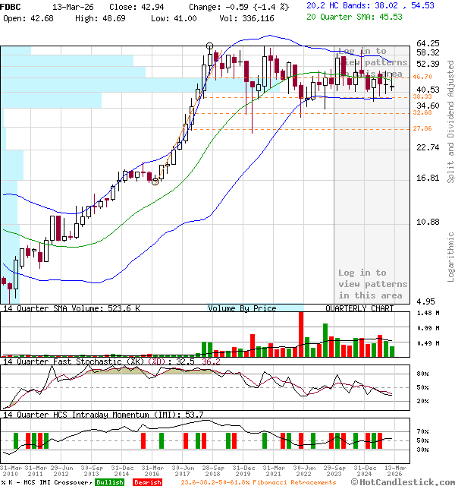Click the 'QUARTERLY CHART' label
The image size is (455, 486).
point(359,309)
